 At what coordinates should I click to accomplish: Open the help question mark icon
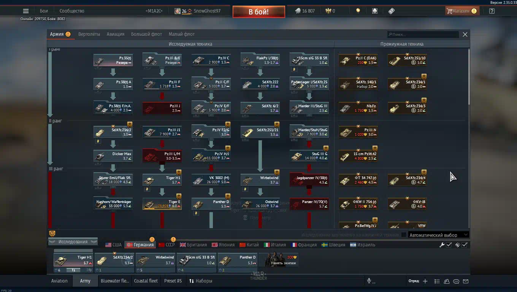coord(492,11)
